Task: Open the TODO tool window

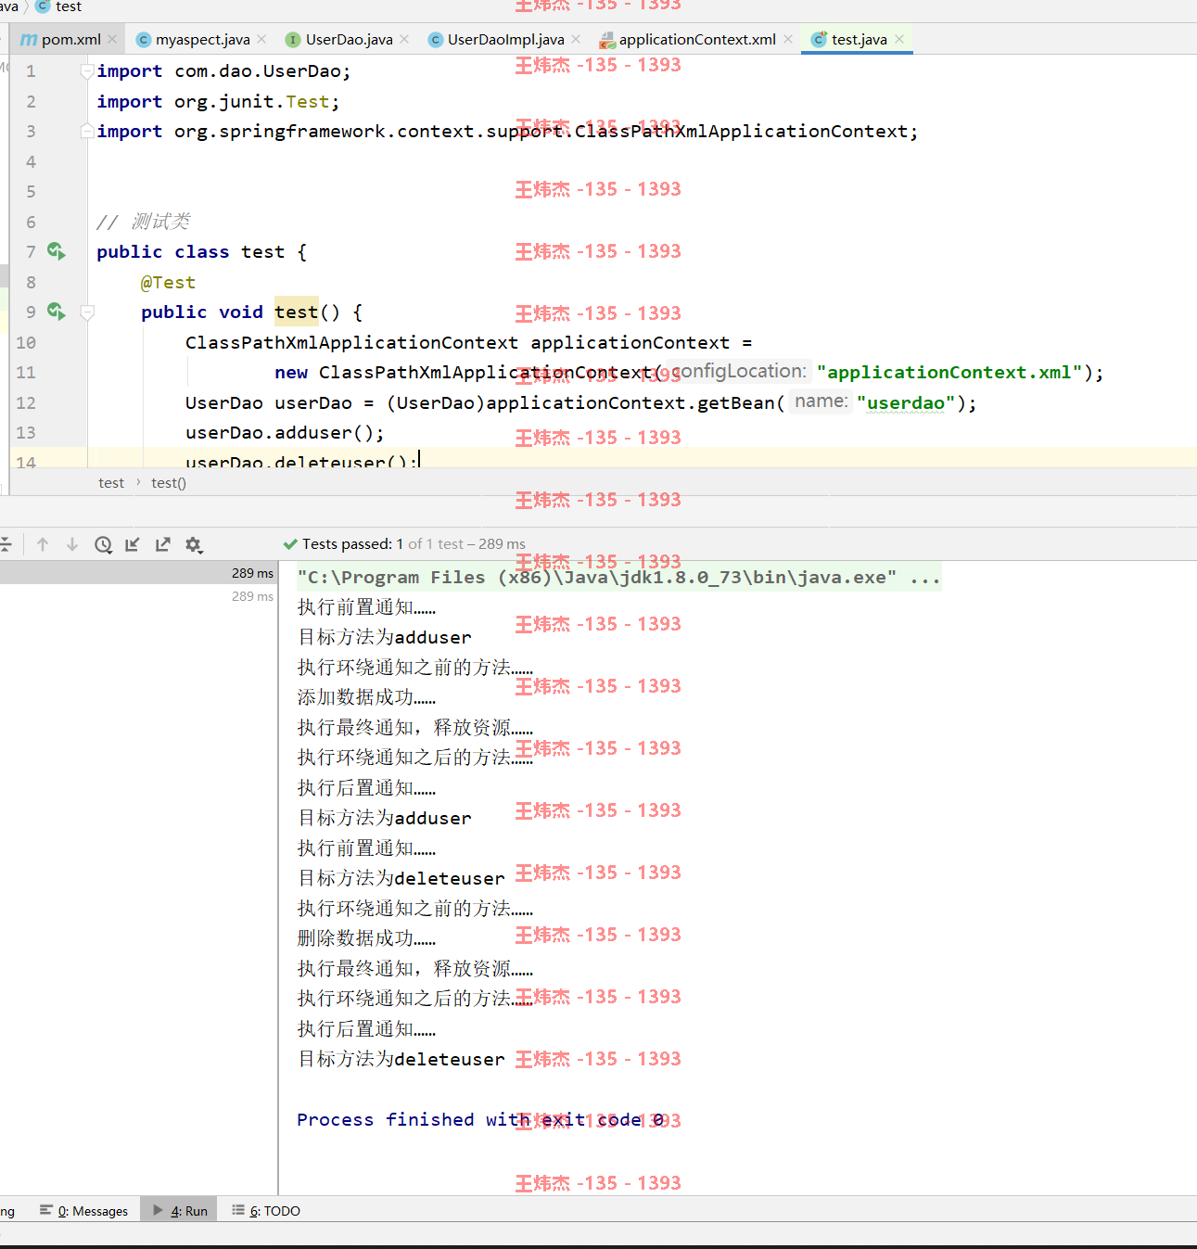Action: [x=266, y=1210]
